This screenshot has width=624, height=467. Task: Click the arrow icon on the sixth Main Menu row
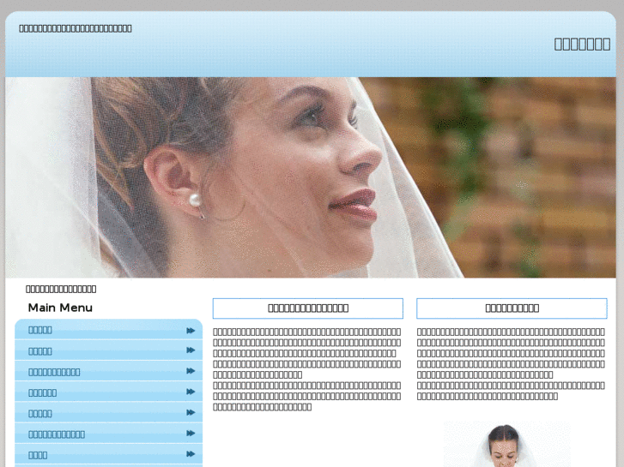(191, 434)
